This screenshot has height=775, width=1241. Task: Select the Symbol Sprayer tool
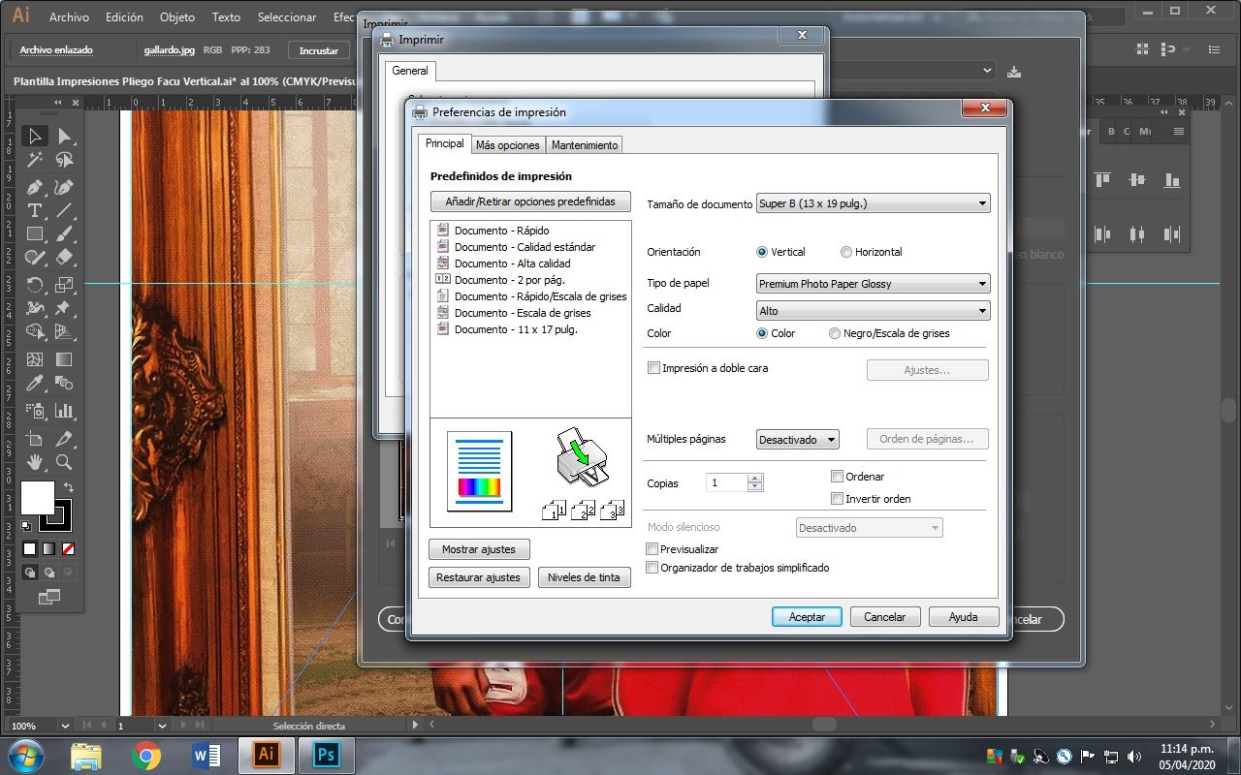tap(35, 411)
